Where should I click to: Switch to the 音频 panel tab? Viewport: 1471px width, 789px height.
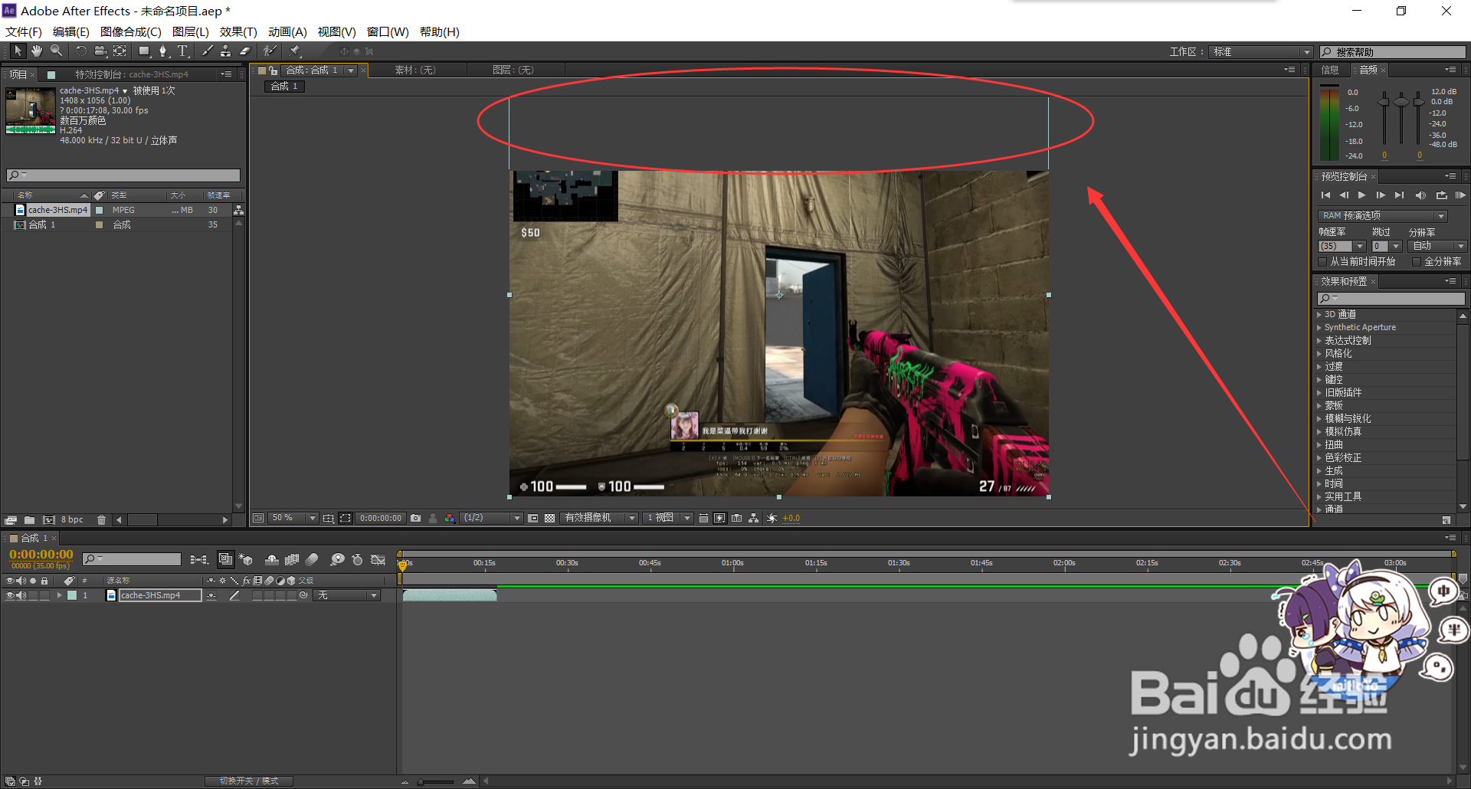pos(1368,70)
